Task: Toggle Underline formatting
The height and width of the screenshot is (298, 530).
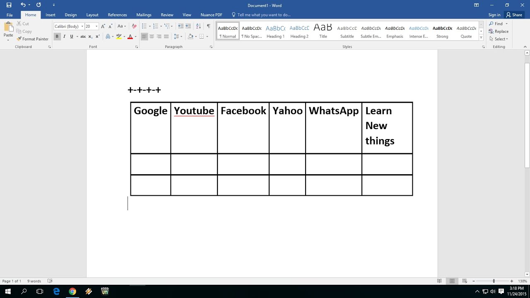Action: pyautogui.click(x=72, y=36)
